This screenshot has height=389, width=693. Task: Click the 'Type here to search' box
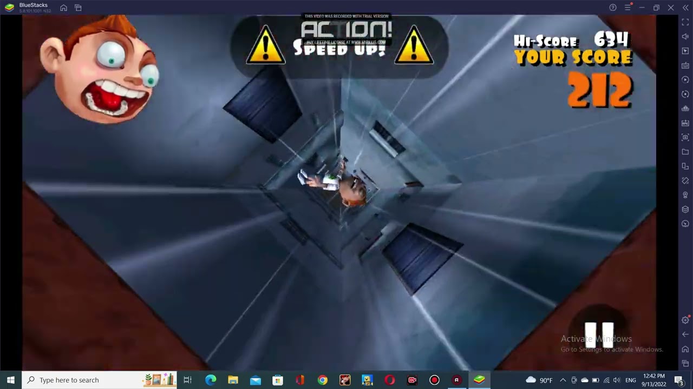[x=99, y=380]
